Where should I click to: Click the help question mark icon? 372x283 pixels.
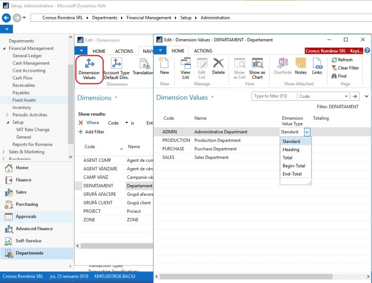[x=367, y=50]
